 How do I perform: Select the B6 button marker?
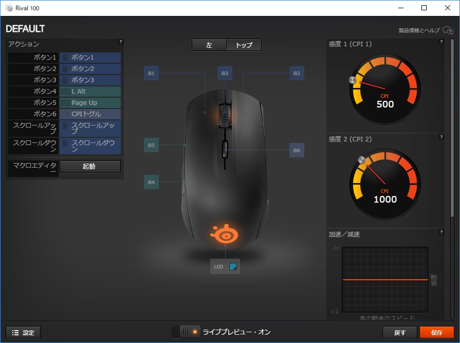(297, 150)
